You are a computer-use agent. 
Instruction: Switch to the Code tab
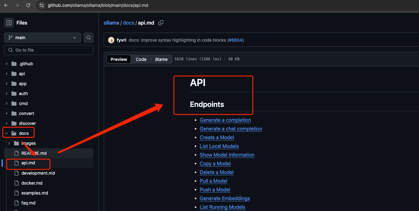point(141,59)
